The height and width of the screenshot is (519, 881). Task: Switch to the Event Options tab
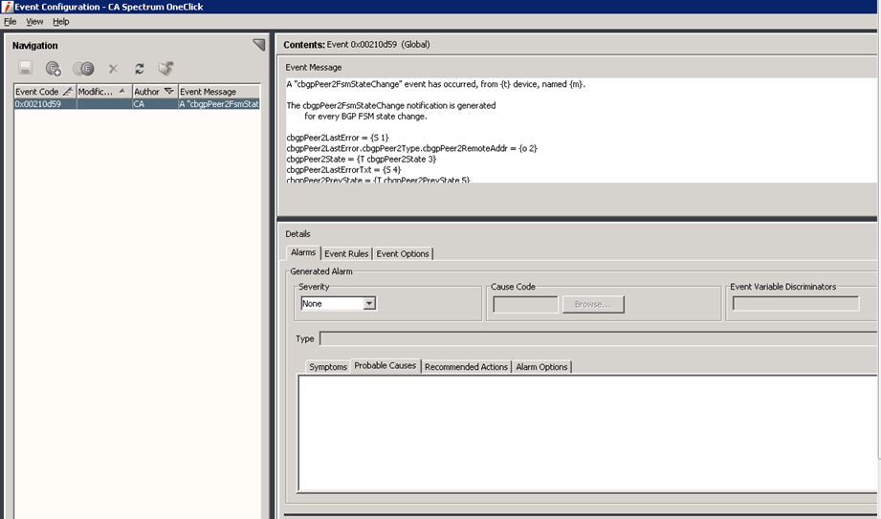(403, 253)
